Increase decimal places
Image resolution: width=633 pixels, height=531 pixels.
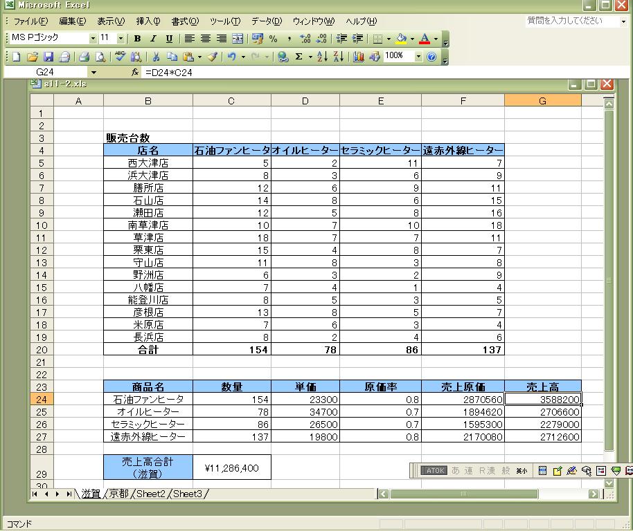[x=305, y=39]
